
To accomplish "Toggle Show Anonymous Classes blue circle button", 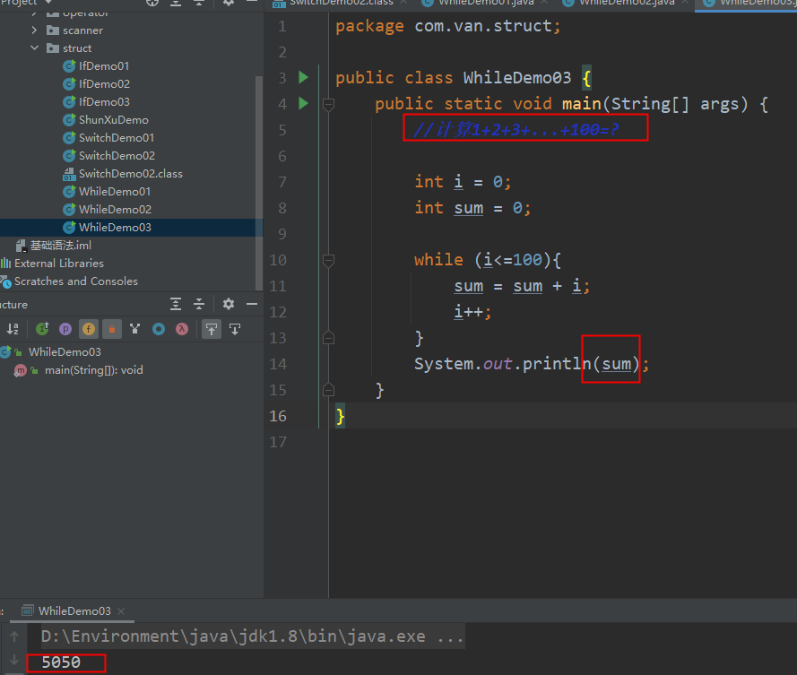I will tap(159, 329).
